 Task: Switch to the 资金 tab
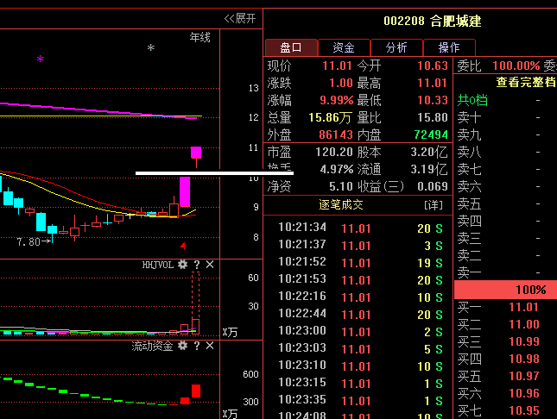point(344,47)
